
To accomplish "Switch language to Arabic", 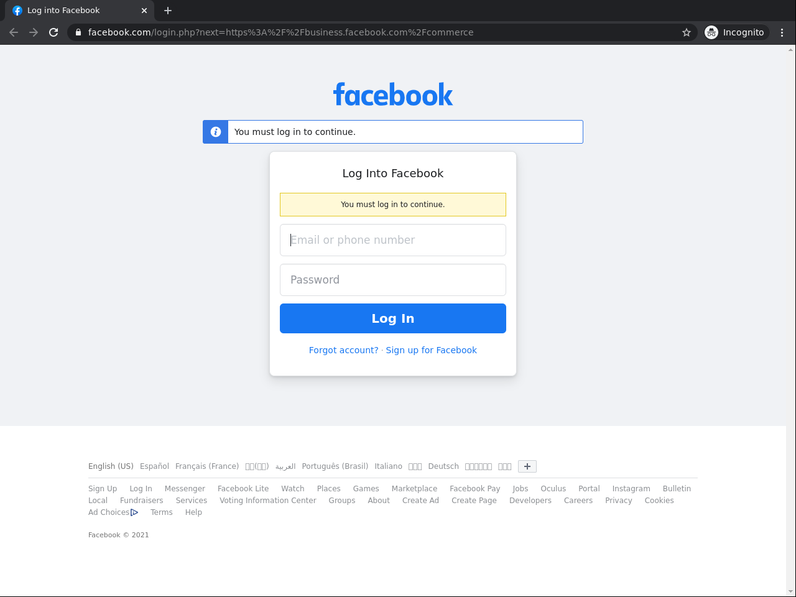I will tap(285, 466).
